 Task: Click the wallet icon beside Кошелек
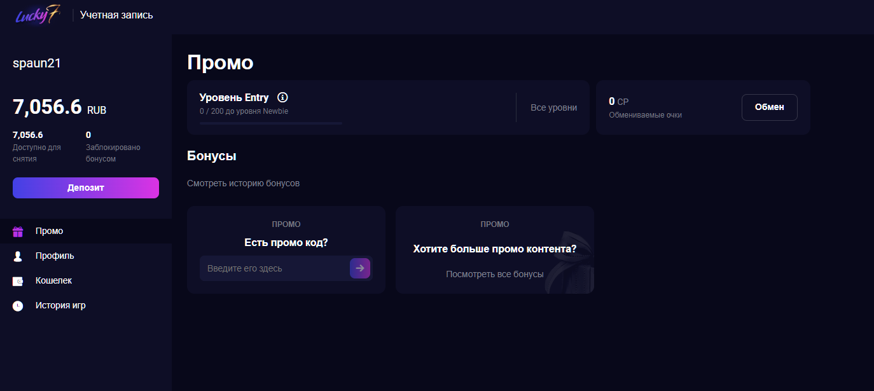tap(18, 281)
